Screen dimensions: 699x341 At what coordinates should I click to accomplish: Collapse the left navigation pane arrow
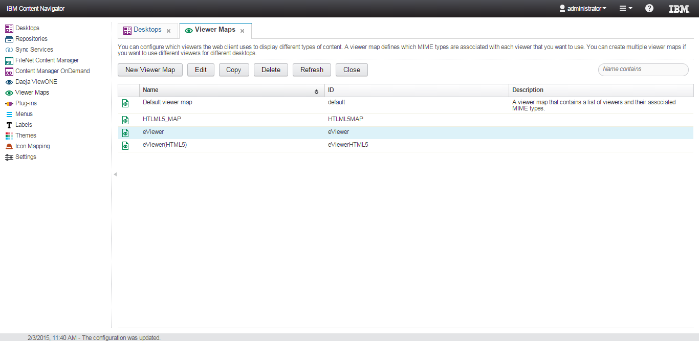click(115, 174)
